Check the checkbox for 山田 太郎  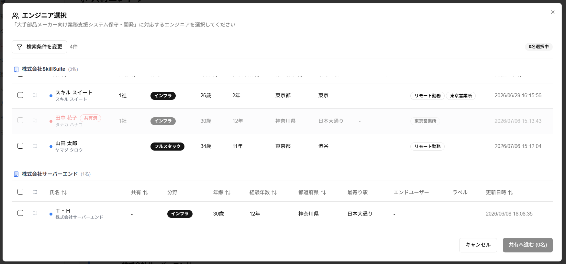tap(20, 146)
